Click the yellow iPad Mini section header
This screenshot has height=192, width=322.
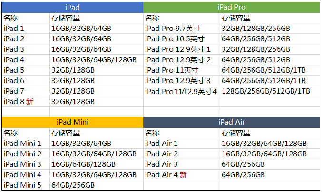[72, 122]
